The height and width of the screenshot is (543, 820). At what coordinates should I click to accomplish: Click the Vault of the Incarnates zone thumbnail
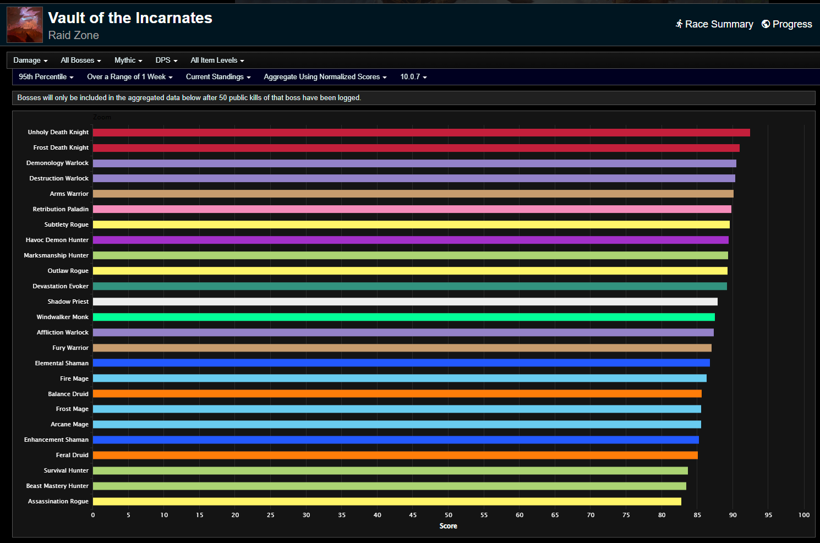25,25
